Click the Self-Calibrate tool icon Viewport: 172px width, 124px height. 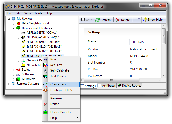tap(46, 71)
